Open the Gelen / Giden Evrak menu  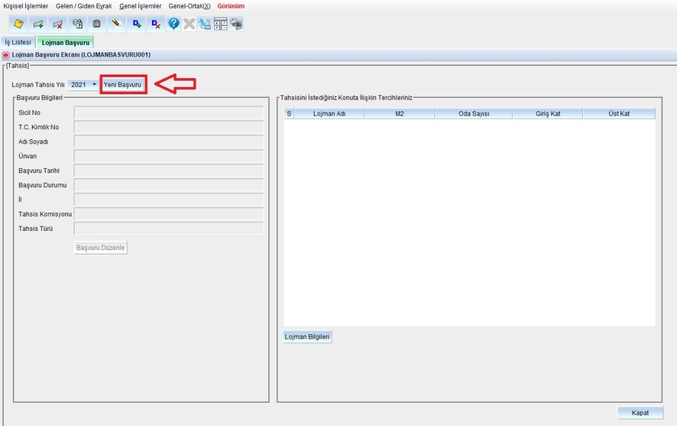[84, 6]
